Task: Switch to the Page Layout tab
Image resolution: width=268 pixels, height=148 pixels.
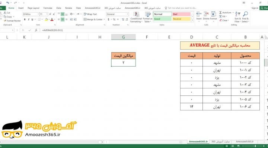Action: click(x=33, y=8)
